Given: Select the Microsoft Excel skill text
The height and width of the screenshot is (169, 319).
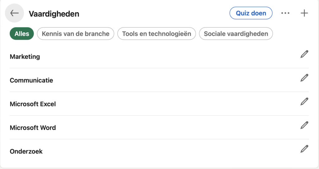Looking at the screenshot, I should [x=33, y=104].
